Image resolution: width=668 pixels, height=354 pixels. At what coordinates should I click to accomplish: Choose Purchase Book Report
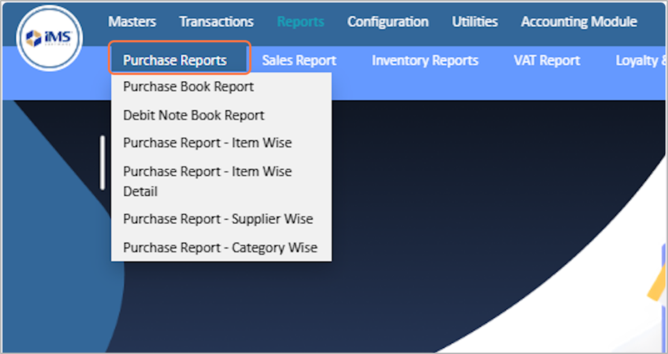(188, 87)
